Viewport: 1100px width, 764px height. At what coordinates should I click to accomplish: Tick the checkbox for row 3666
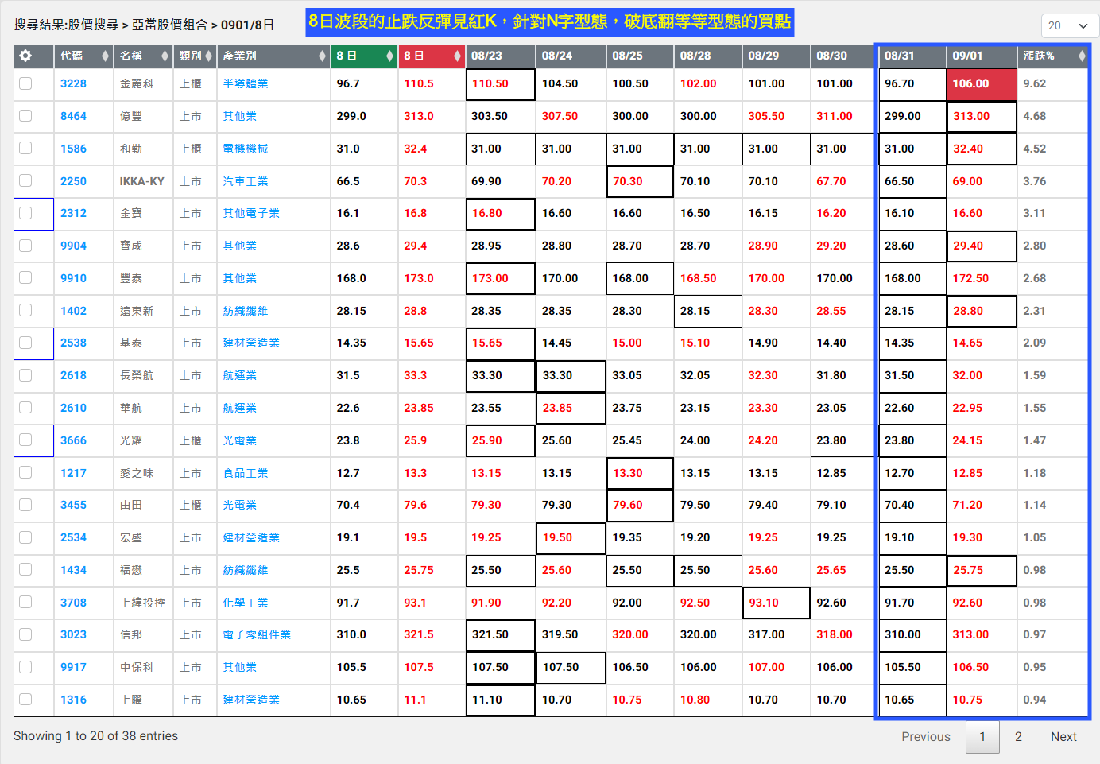(x=25, y=440)
